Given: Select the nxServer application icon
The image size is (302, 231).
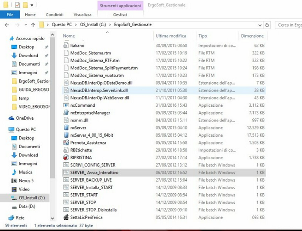Looking at the screenshot, I should 66,127.
